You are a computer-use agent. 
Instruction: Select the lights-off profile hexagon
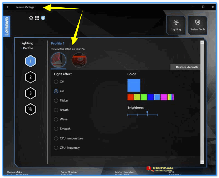[x=30, y=109]
